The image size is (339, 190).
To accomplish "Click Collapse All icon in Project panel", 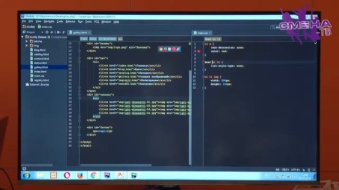I will [x=52, y=32].
